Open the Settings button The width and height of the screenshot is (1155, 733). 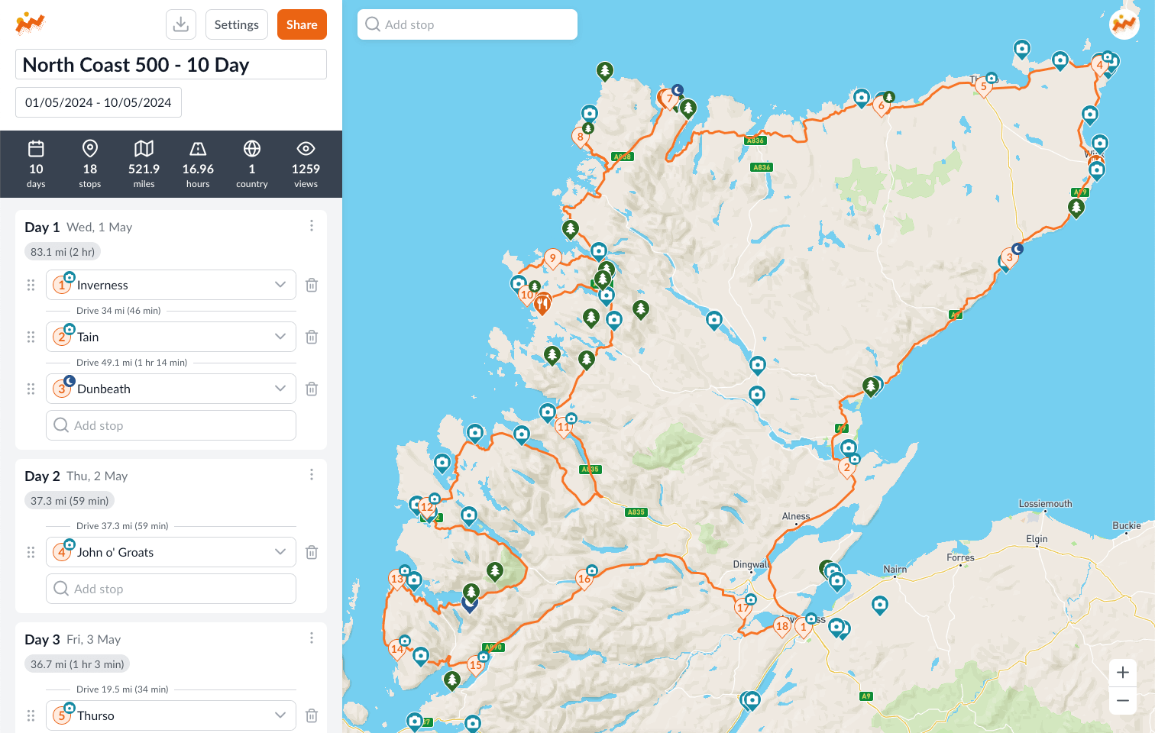tap(237, 24)
